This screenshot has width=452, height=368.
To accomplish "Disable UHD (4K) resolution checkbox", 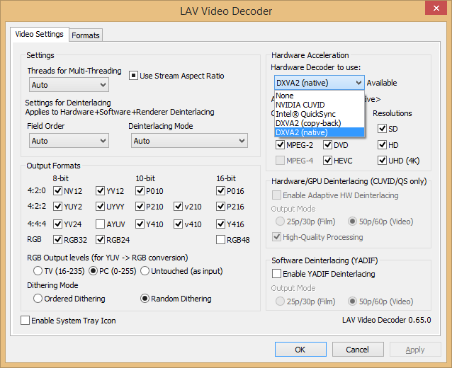I will (x=383, y=161).
